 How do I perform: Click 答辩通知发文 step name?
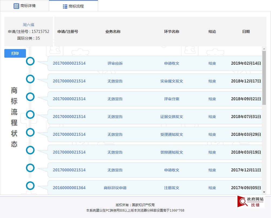coord(172,152)
